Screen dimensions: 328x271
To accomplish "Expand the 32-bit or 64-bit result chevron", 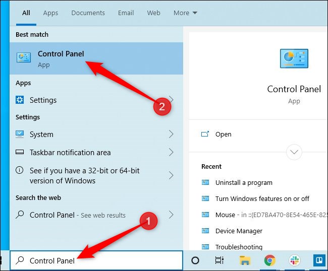I will click(171, 175).
